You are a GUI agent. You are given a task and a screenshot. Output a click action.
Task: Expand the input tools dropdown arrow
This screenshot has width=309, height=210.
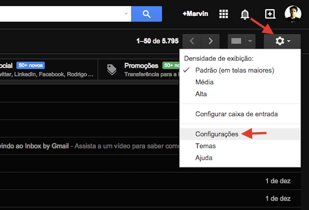point(250,41)
